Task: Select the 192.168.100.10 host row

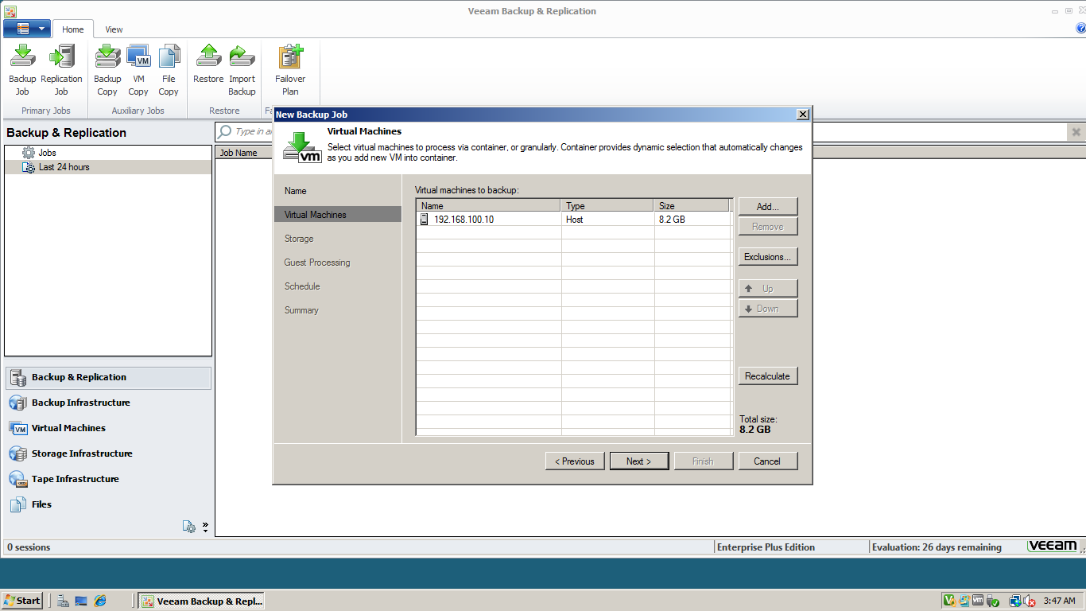Action: (488, 220)
